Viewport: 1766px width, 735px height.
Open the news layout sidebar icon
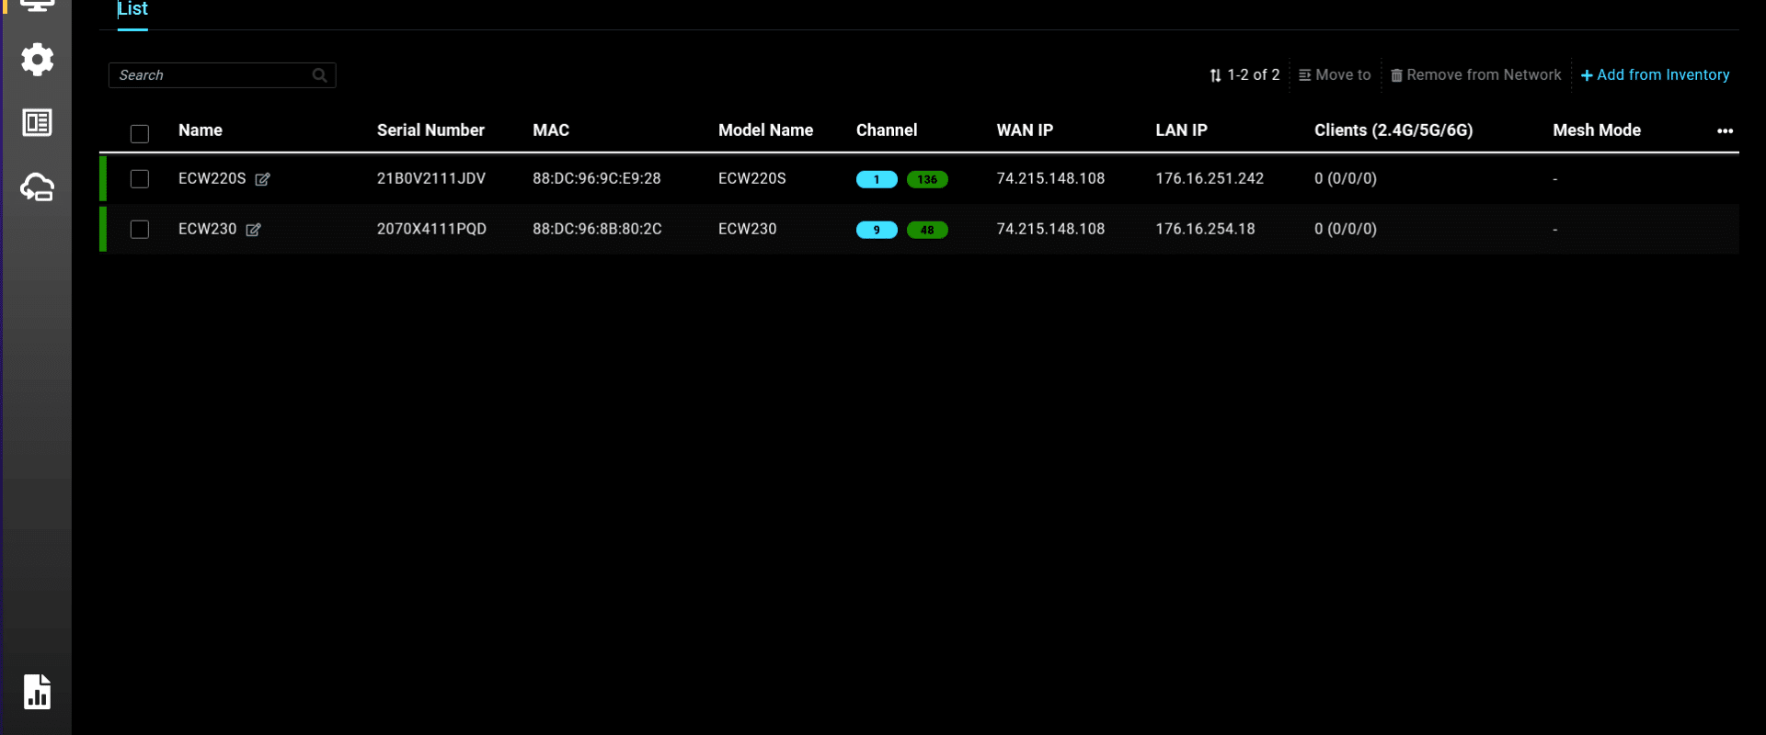(x=37, y=122)
